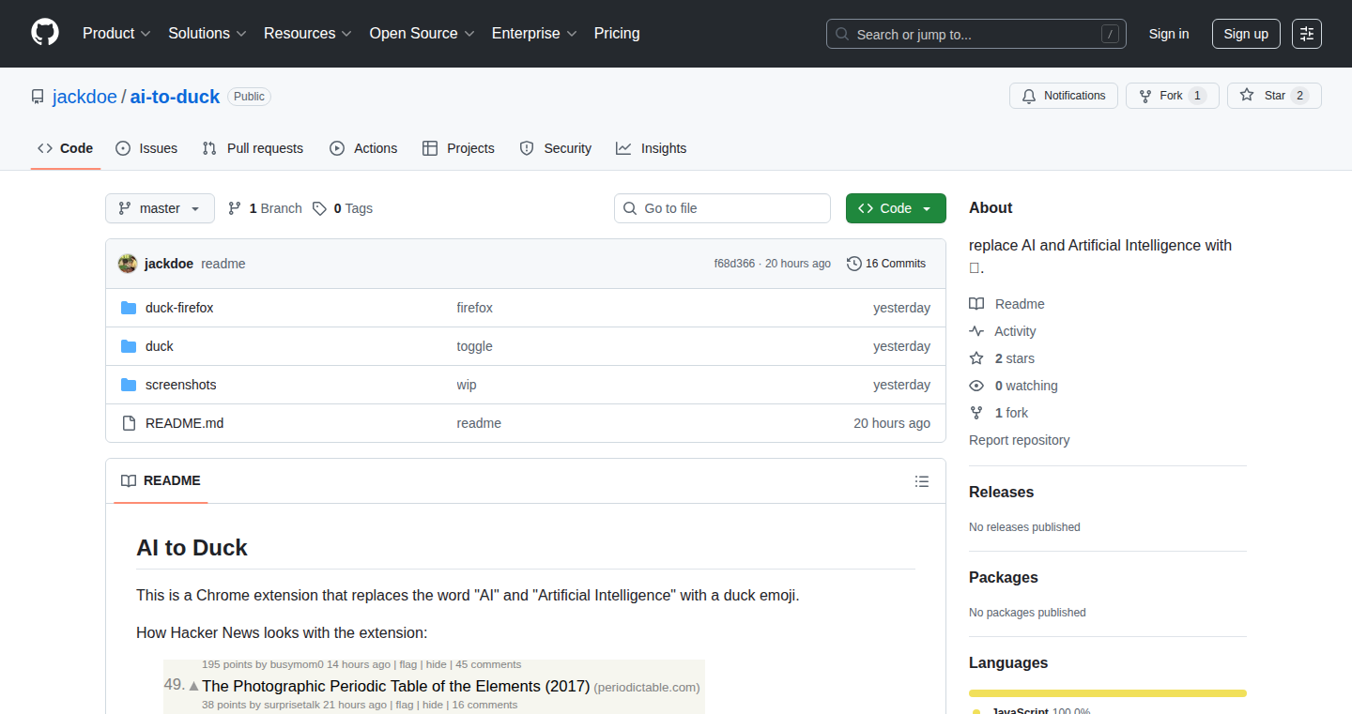Click the book icon next to Readme
Viewport: 1352px width, 714px height.
976,304
